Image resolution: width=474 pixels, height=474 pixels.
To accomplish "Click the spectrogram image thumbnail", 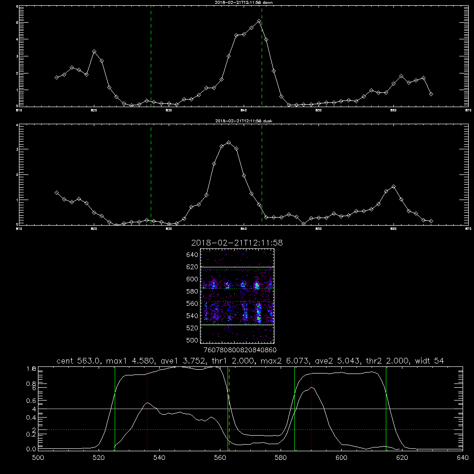I will point(237,296).
